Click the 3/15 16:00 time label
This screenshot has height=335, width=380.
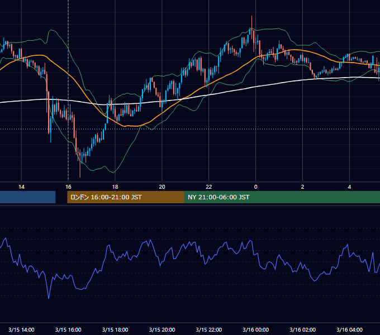coord(68,329)
